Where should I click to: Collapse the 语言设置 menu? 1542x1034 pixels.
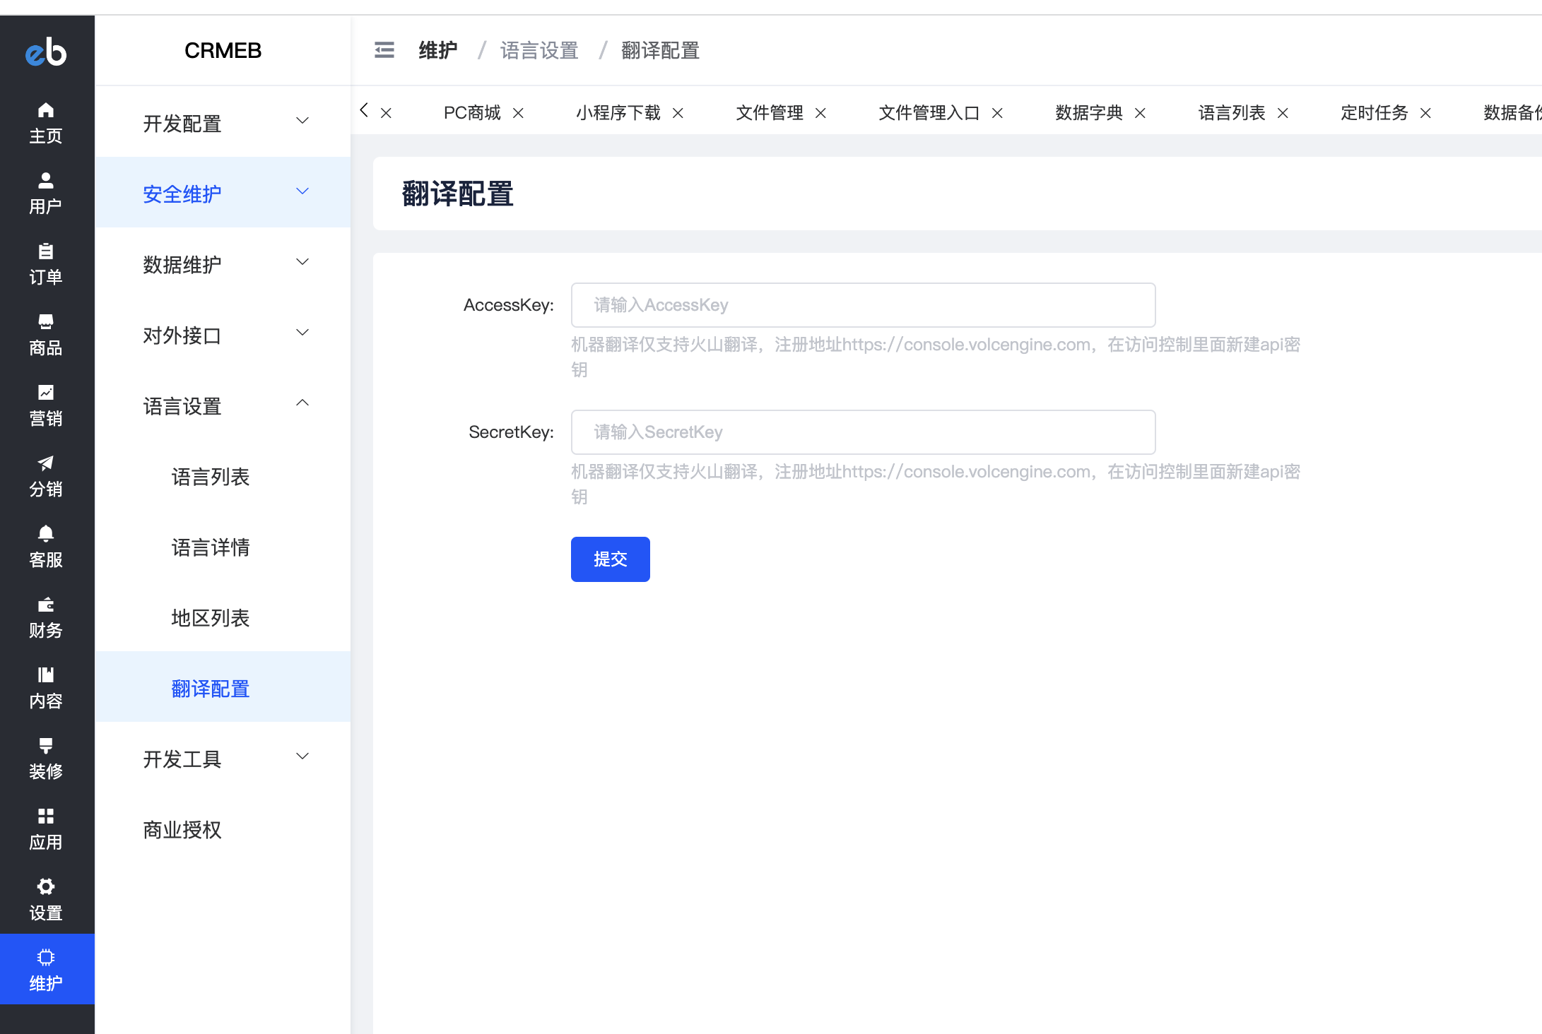(223, 404)
